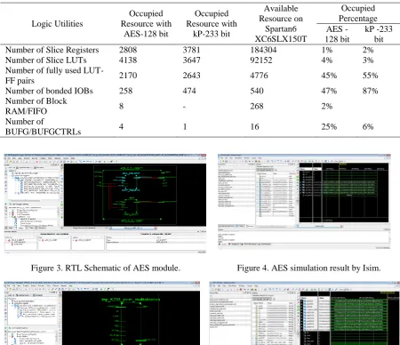Select the "Number of fully used LUT-FF pairs" label
Image resolution: width=400 pixels, height=345 pixels.
(x=54, y=76)
